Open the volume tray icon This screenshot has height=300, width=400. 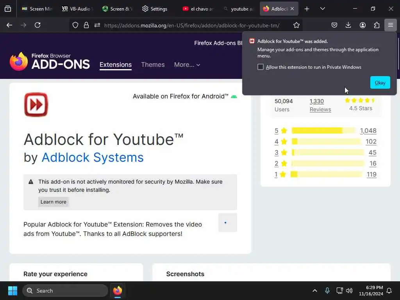[x=349, y=291]
